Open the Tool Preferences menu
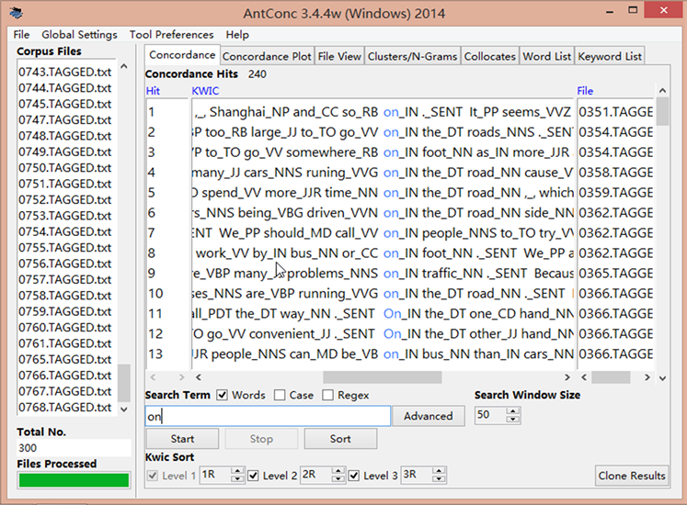This screenshot has height=505, width=687. pyautogui.click(x=171, y=35)
